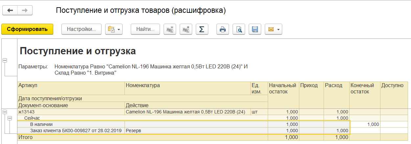Collapse the report header group
The image size is (411, 144).
tap(5, 60)
